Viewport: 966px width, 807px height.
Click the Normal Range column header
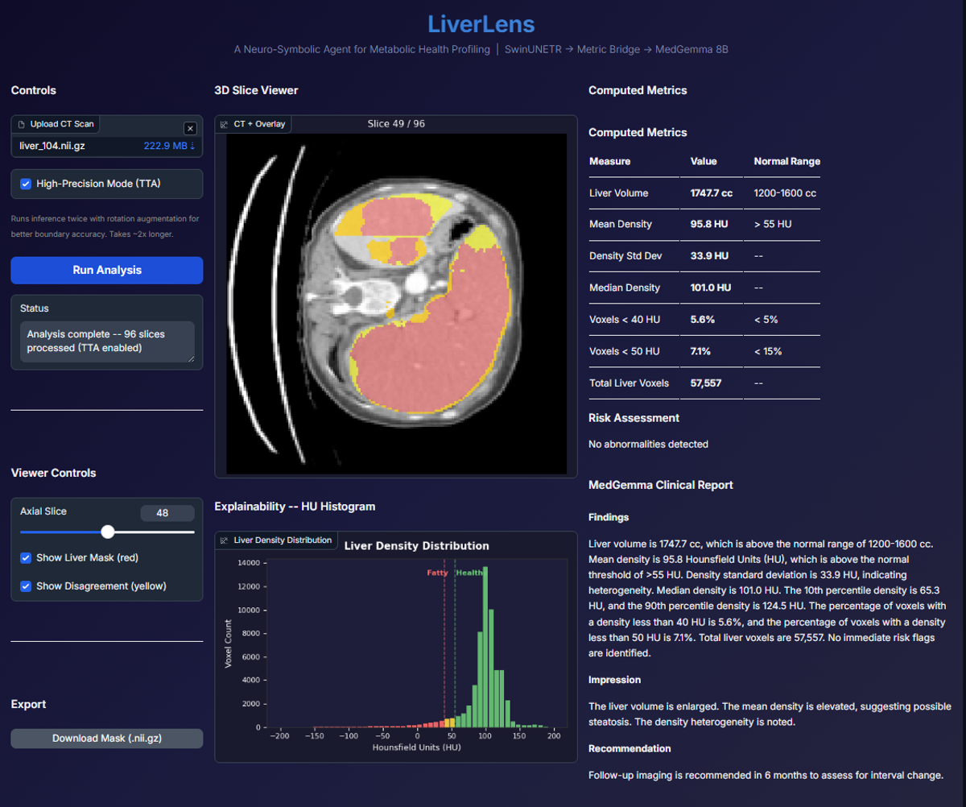point(787,161)
